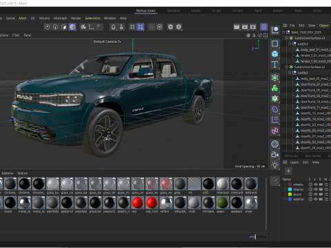
Task: Select the Text spline tool icon
Action: [274, 65]
